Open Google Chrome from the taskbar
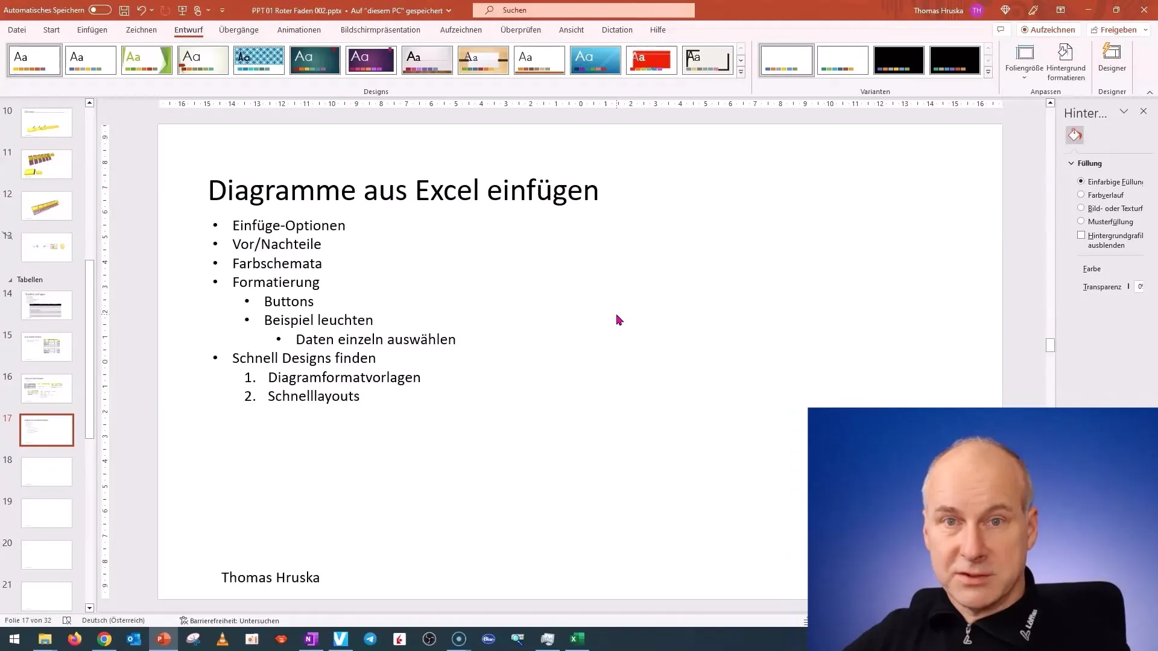Viewport: 1158px width, 651px height. coord(104,639)
